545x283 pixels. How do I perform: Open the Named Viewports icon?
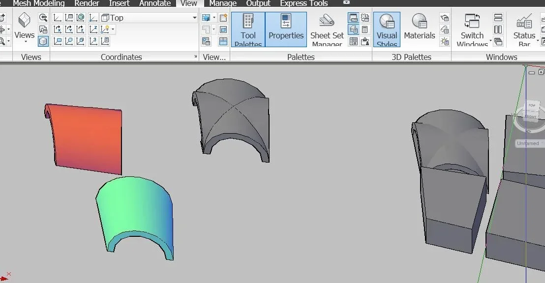(206, 41)
